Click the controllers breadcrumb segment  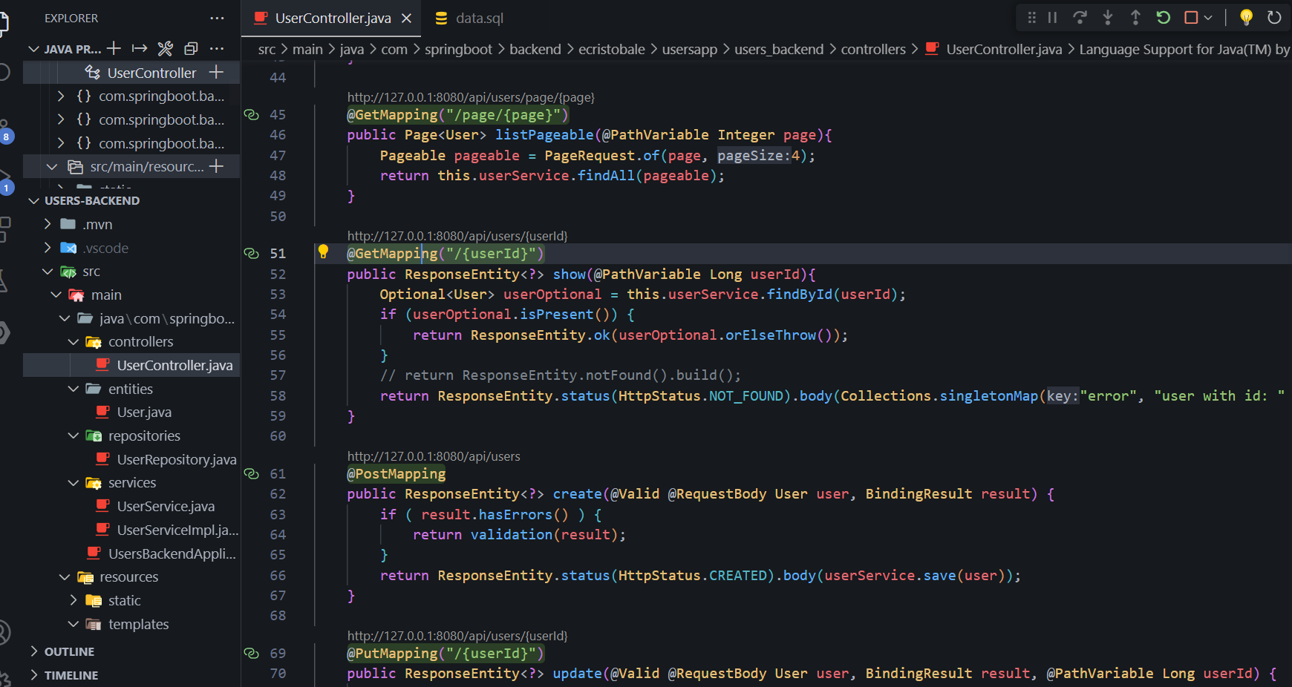tap(872, 50)
